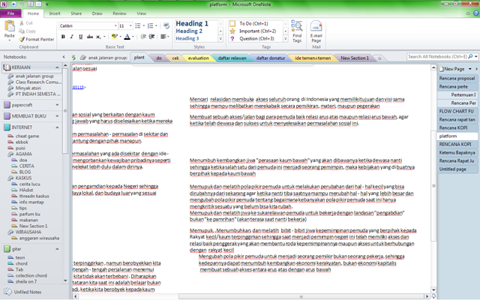Click the Paste clipboard icon

pyautogui.click(x=10, y=27)
